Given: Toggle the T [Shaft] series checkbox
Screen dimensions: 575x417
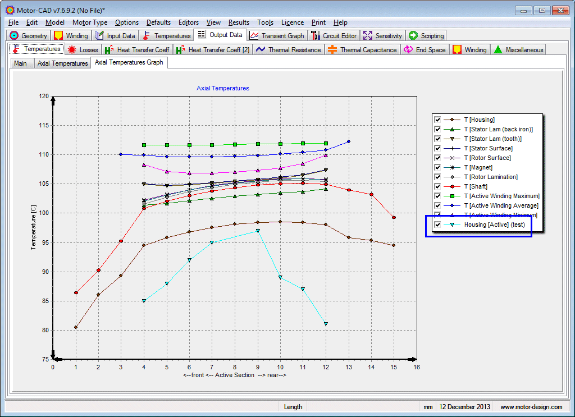Looking at the screenshot, I should coord(437,186).
